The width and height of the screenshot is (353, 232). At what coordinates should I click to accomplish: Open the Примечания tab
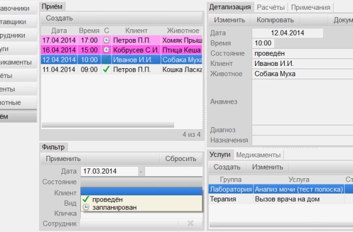311,7
